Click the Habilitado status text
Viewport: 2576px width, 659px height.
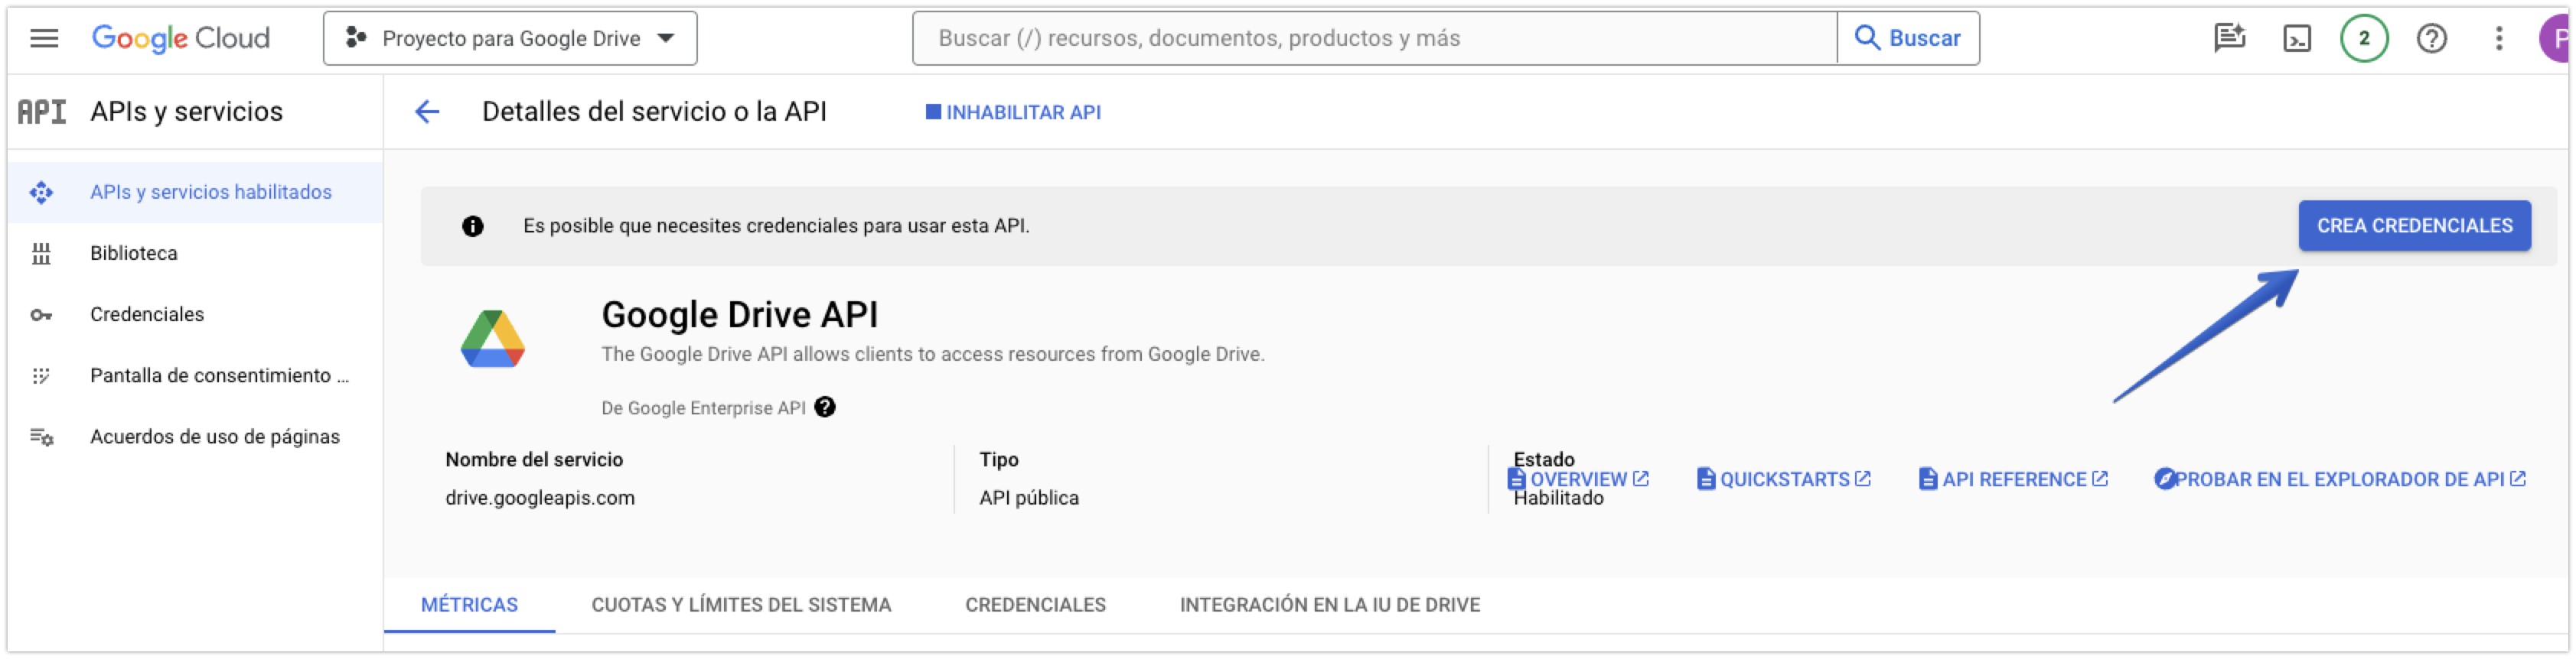[x=1558, y=499]
